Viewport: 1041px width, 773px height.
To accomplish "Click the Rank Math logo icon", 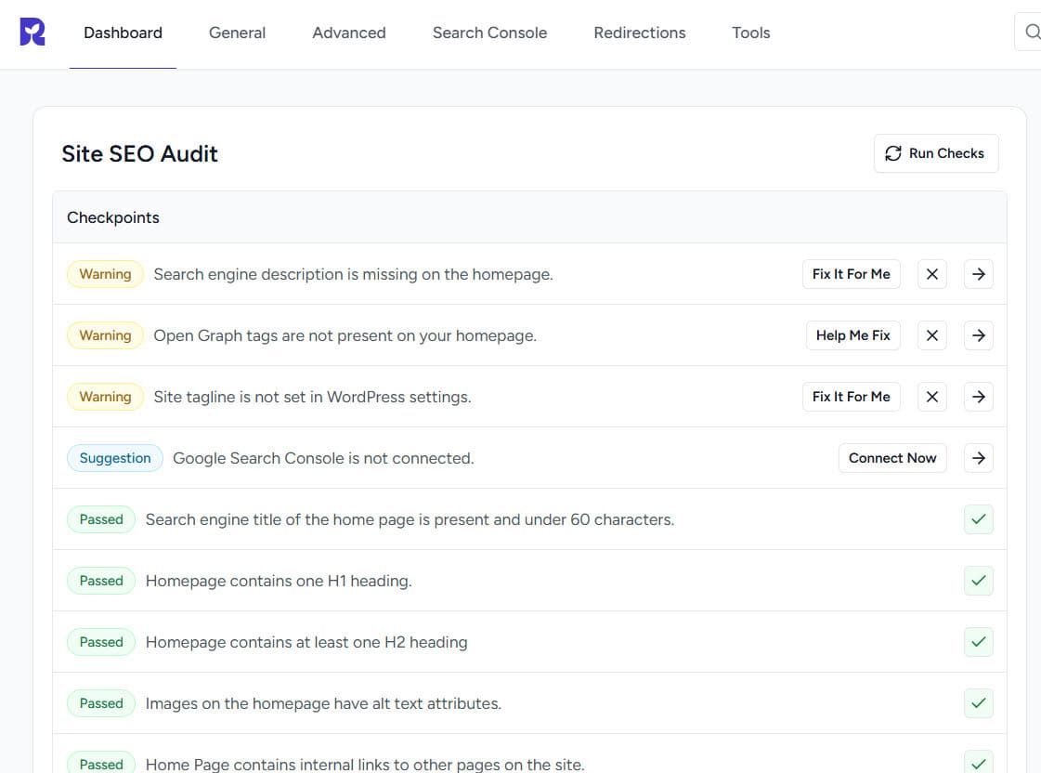I will [32, 33].
